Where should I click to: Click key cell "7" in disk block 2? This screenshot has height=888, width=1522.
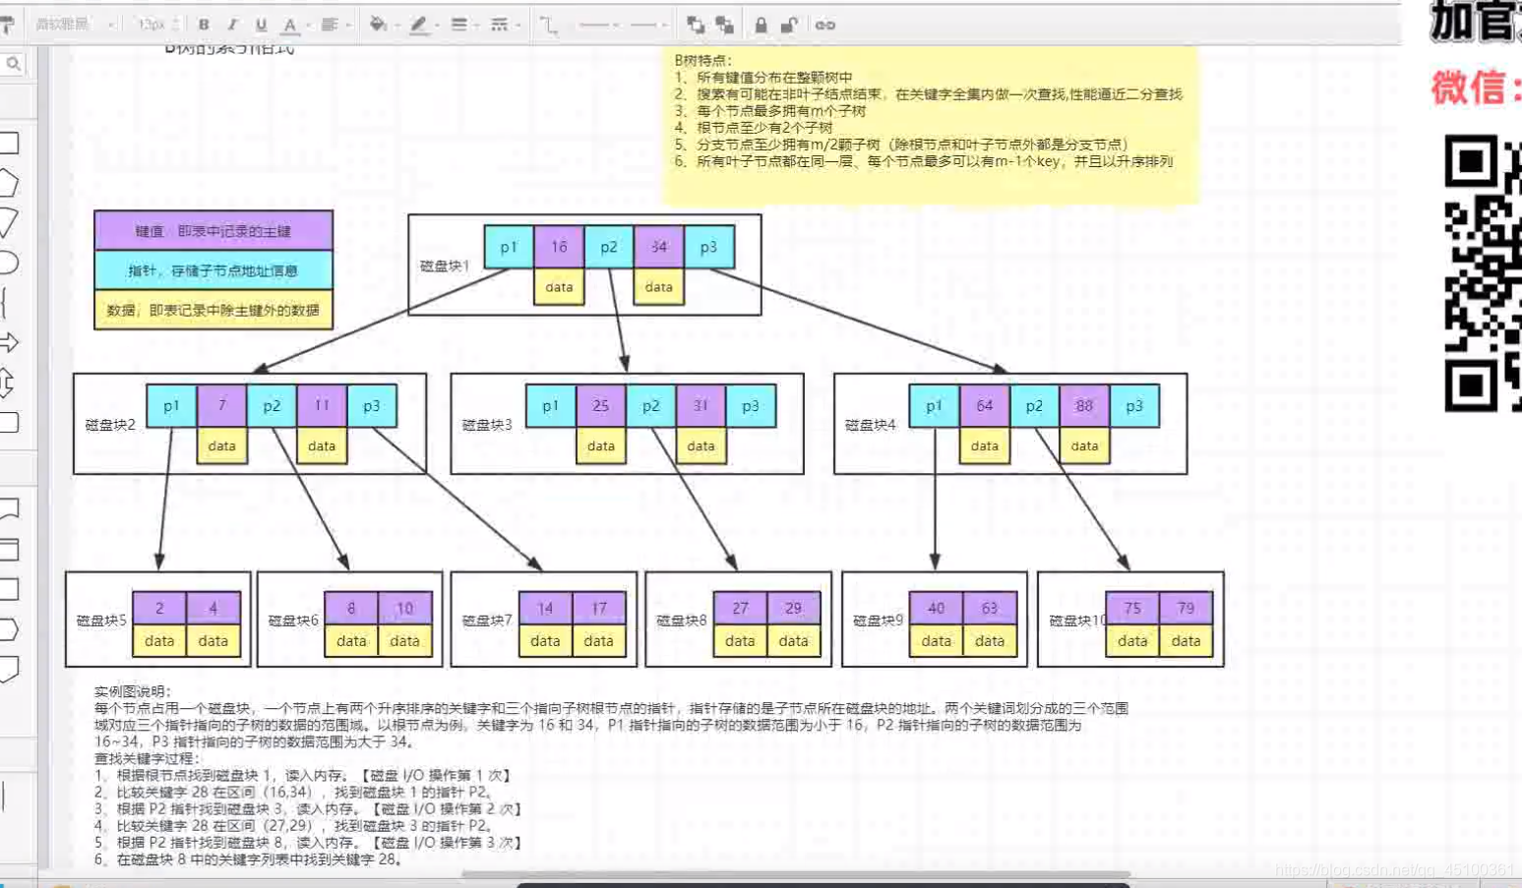pyautogui.click(x=221, y=405)
